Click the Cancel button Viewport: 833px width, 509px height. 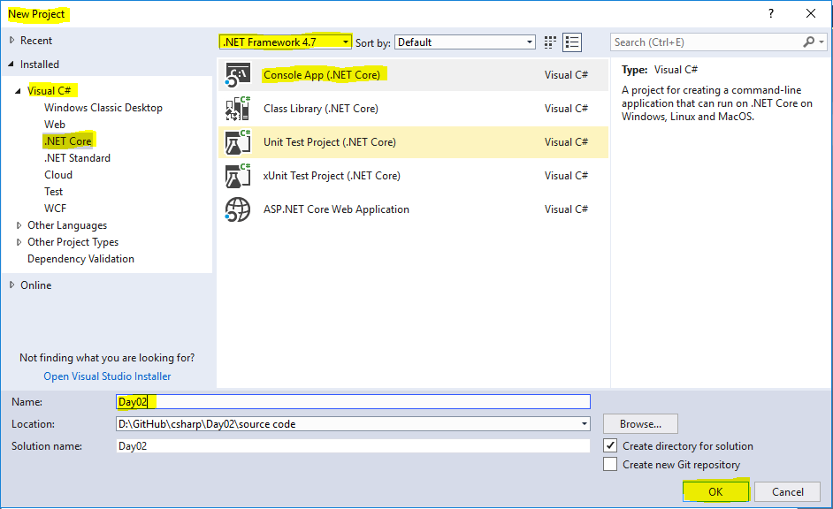(787, 491)
